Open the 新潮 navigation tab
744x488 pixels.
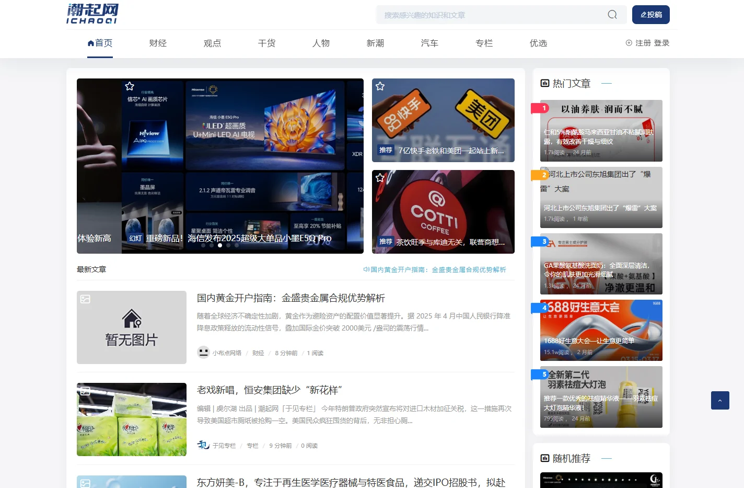(x=375, y=43)
